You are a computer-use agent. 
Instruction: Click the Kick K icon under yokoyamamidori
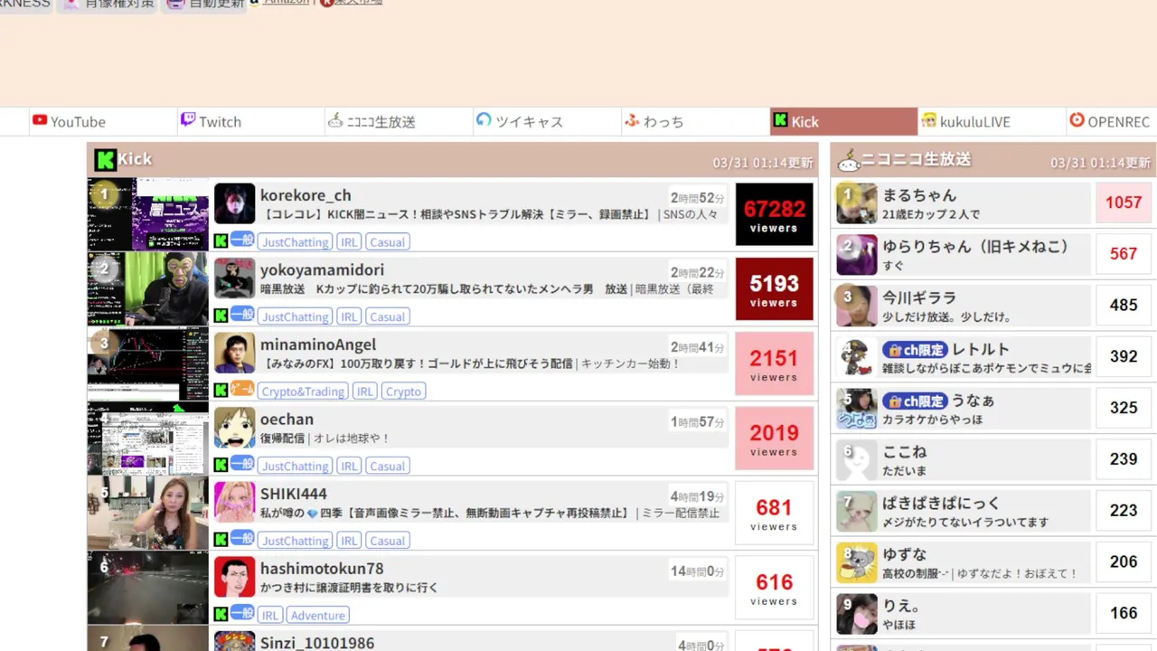point(221,316)
